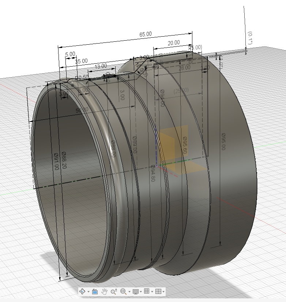Open Grid and Snaps settings icon
The width and height of the screenshot is (286, 302).
point(147,291)
